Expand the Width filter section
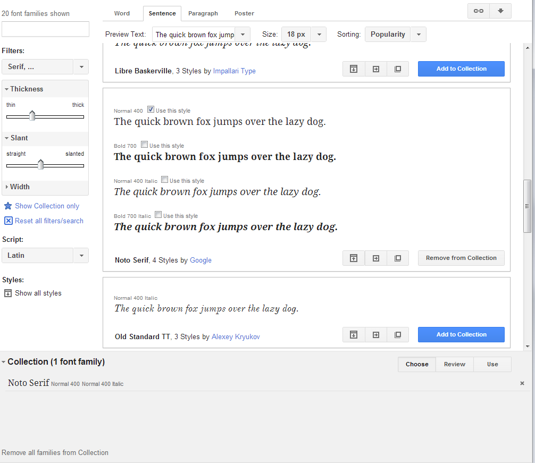This screenshot has width=535, height=463. click(19, 187)
